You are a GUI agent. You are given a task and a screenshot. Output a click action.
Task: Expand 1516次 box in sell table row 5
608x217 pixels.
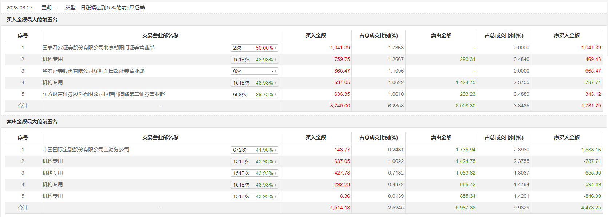pyautogui.click(x=254, y=196)
